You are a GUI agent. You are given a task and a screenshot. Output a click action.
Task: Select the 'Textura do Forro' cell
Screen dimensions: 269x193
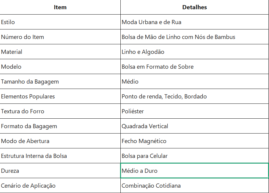click(x=60, y=111)
